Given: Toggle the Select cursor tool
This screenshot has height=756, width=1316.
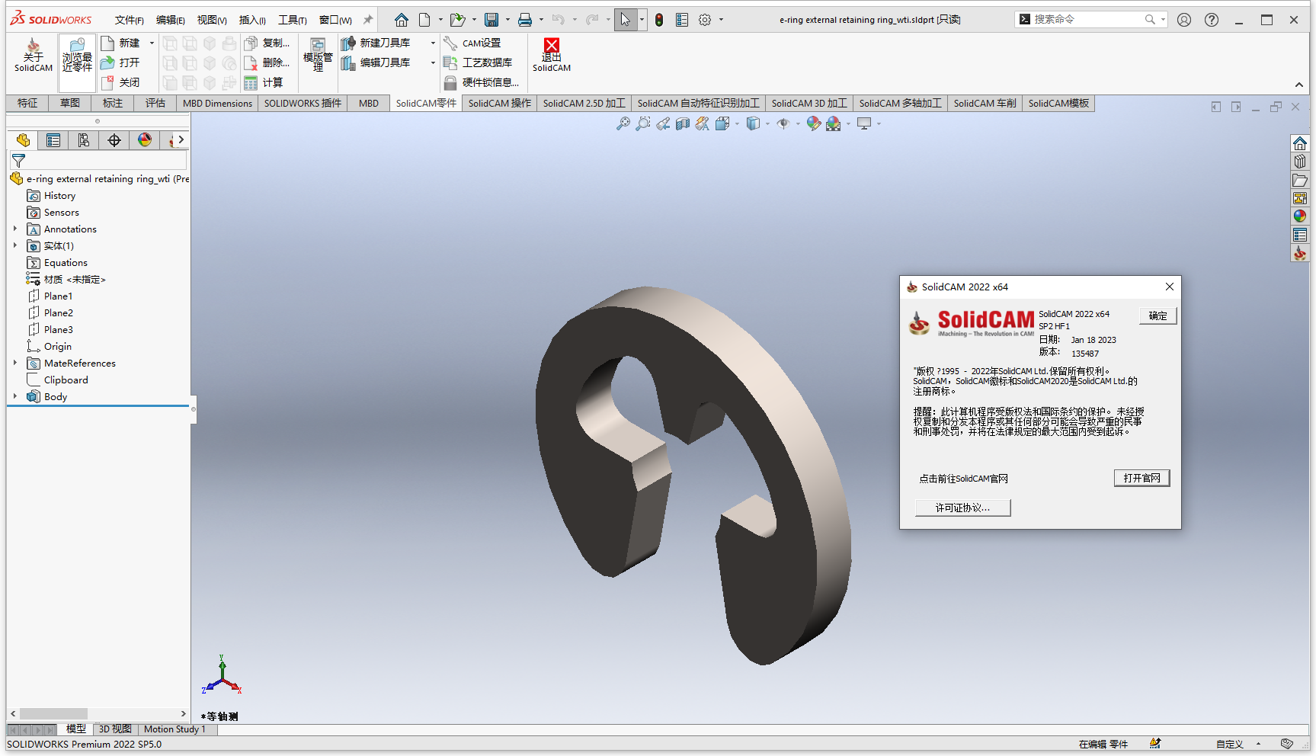Looking at the screenshot, I should point(626,20).
